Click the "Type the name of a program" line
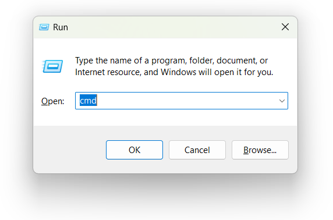This screenshot has width=333, height=220. pos(171,61)
